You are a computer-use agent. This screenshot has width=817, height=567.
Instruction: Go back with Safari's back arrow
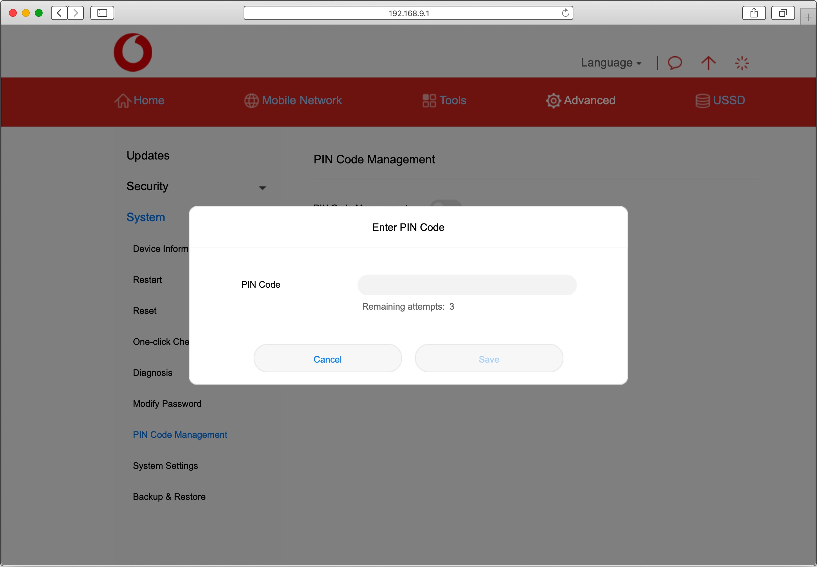point(59,13)
